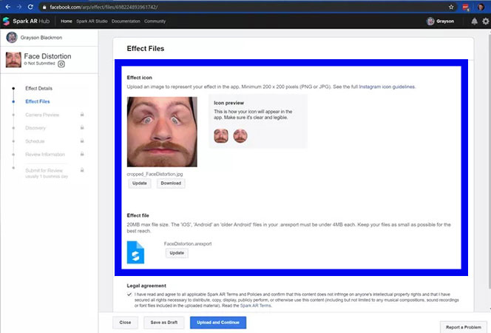Select the locked Schedule step
491x333 pixels.
35,141
